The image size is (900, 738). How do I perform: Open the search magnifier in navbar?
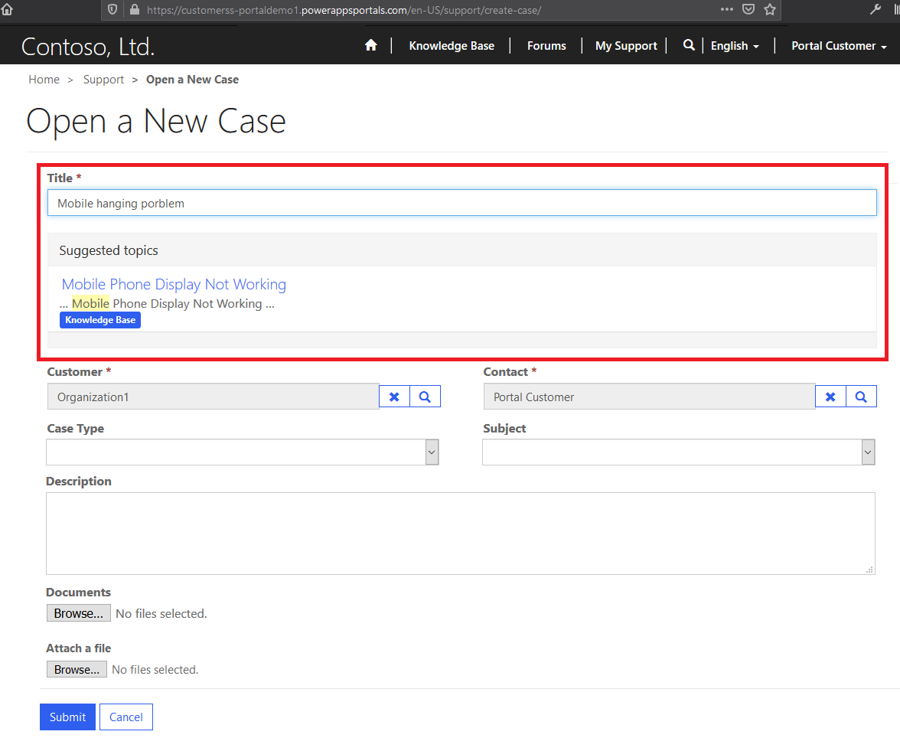(x=689, y=45)
